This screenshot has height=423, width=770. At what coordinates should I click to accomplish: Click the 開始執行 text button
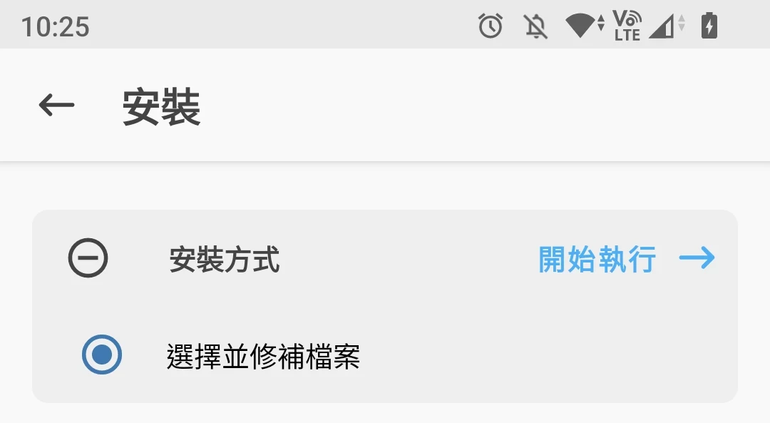pos(597,259)
